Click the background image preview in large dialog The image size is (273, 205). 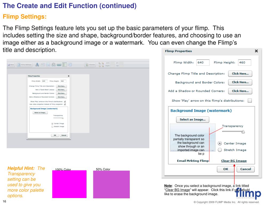click(192, 137)
